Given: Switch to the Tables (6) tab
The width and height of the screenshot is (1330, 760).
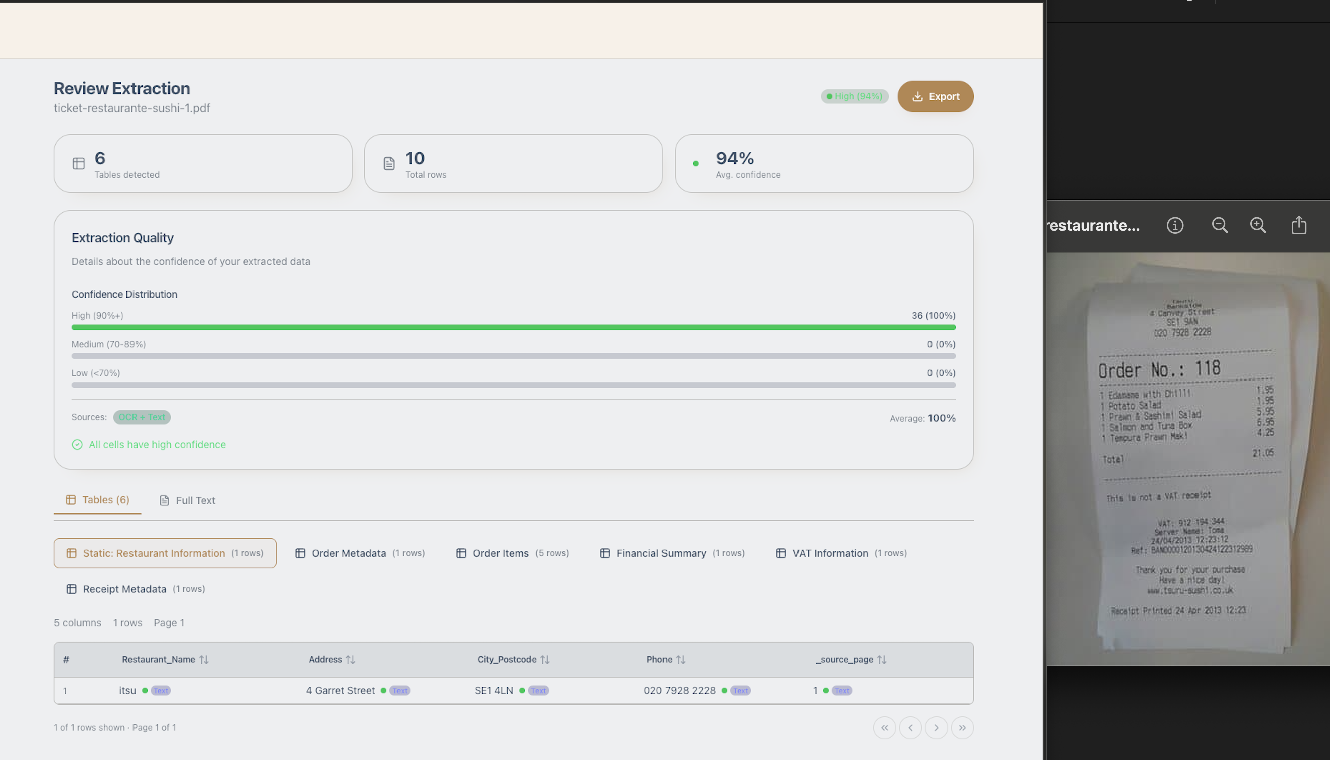Looking at the screenshot, I should [97, 499].
